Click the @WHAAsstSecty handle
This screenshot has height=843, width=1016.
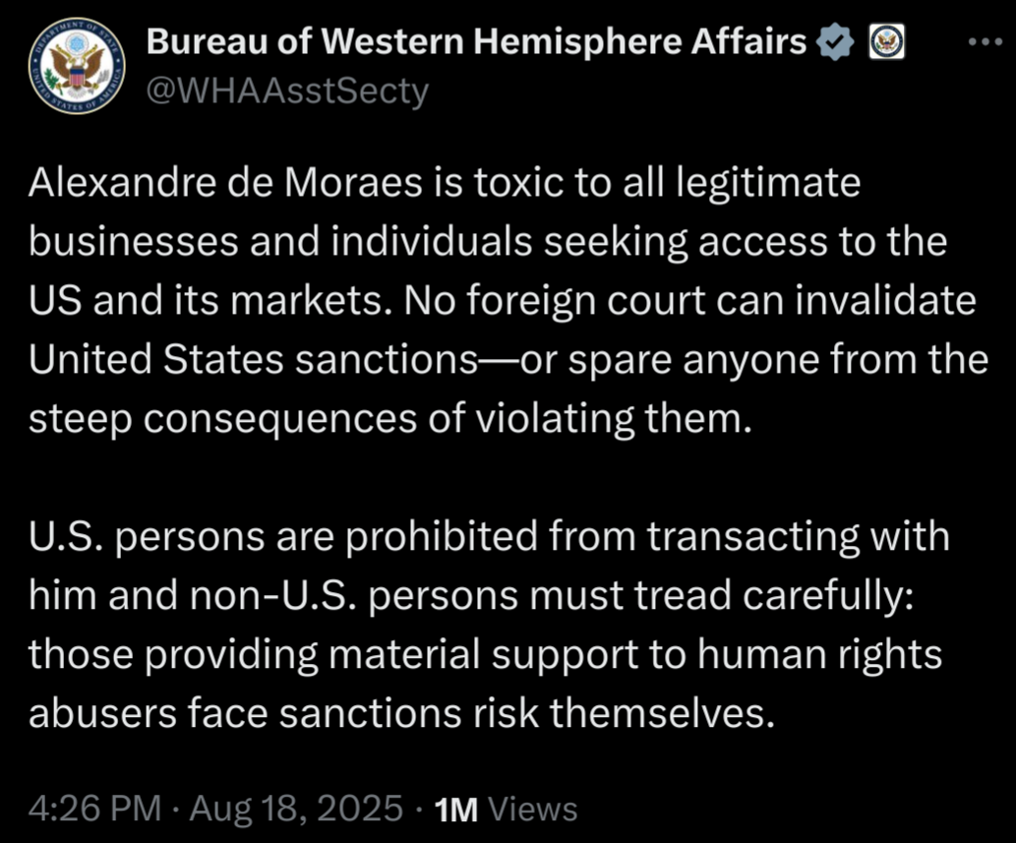tap(287, 90)
